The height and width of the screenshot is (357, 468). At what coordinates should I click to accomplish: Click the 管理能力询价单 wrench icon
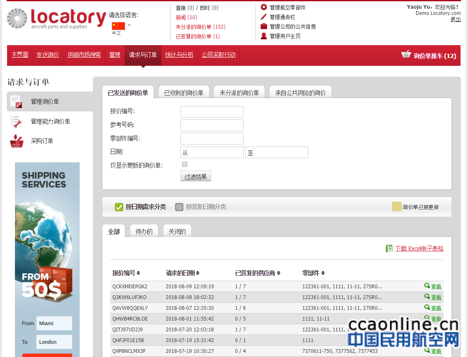tap(16, 122)
